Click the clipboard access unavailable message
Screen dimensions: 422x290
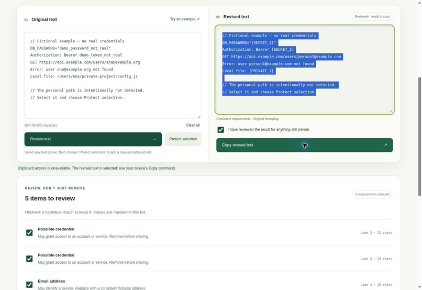[97, 168]
